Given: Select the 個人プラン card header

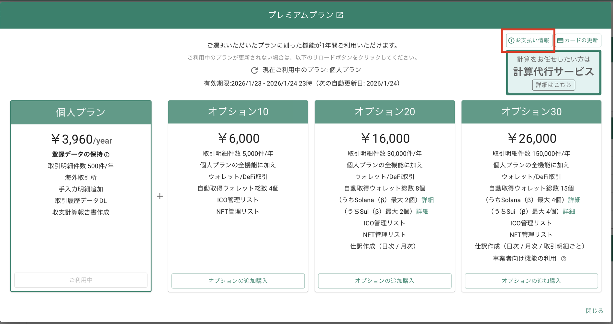Looking at the screenshot, I should pyautogui.click(x=81, y=112).
